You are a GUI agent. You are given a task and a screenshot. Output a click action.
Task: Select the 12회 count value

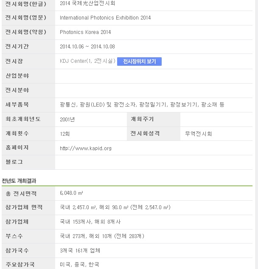pos(64,134)
